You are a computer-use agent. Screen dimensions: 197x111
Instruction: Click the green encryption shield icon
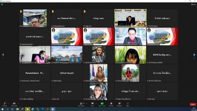point(2,5)
